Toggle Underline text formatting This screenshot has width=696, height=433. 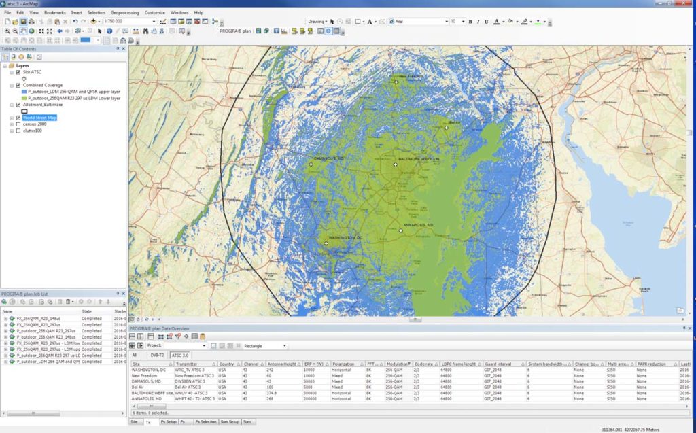pos(487,22)
